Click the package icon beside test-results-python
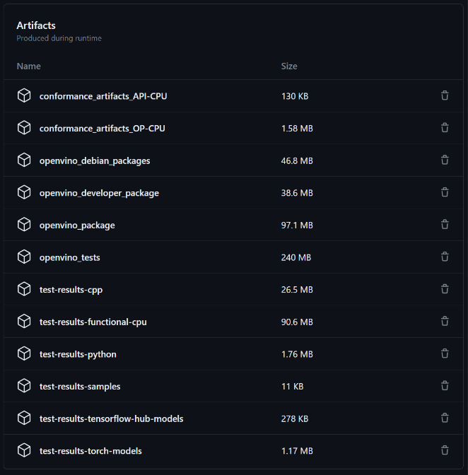The height and width of the screenshot is (475, 468). coord(24,353)
